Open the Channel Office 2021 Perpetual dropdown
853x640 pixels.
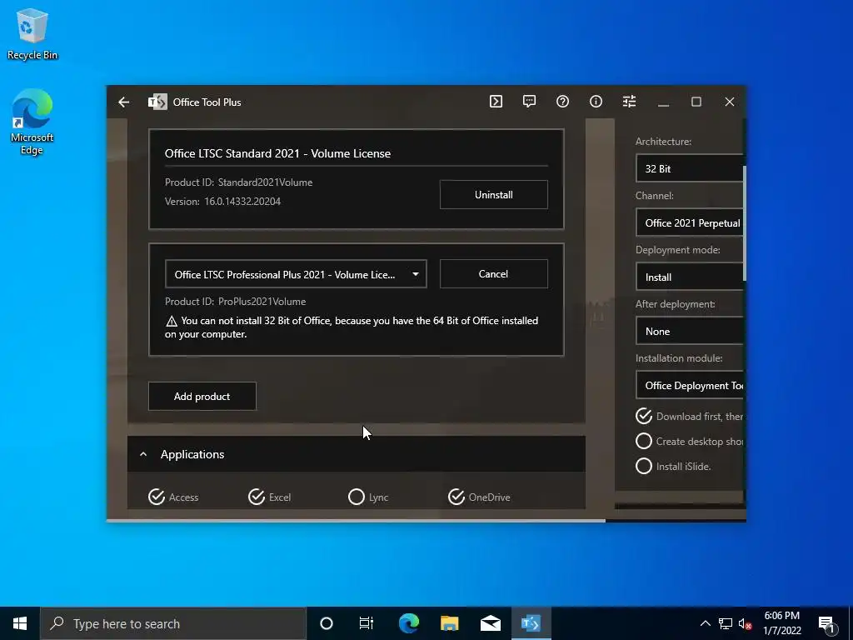689,222
